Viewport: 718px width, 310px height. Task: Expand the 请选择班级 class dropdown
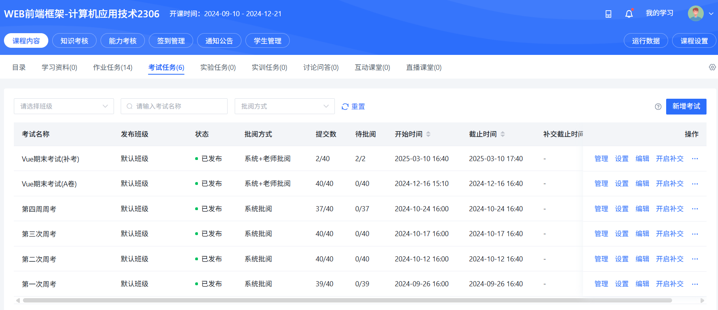[64, 106]
